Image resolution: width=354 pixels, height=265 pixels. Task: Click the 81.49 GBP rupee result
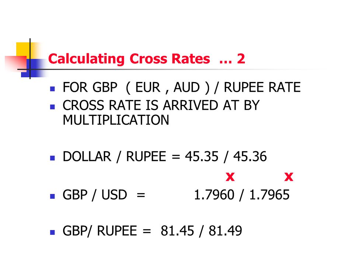(x=225, y=231)
